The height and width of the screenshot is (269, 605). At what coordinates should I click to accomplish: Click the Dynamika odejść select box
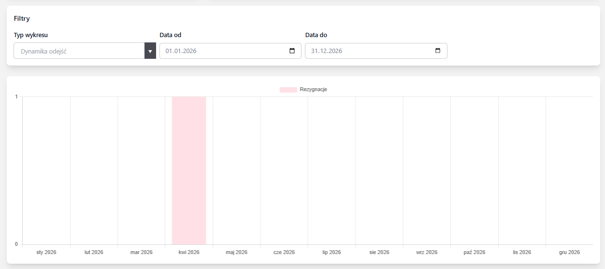tap(79, 51)
